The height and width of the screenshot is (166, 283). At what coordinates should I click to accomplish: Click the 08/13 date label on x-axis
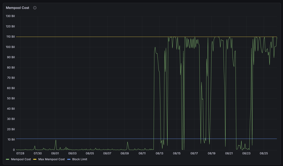(159, 153)
